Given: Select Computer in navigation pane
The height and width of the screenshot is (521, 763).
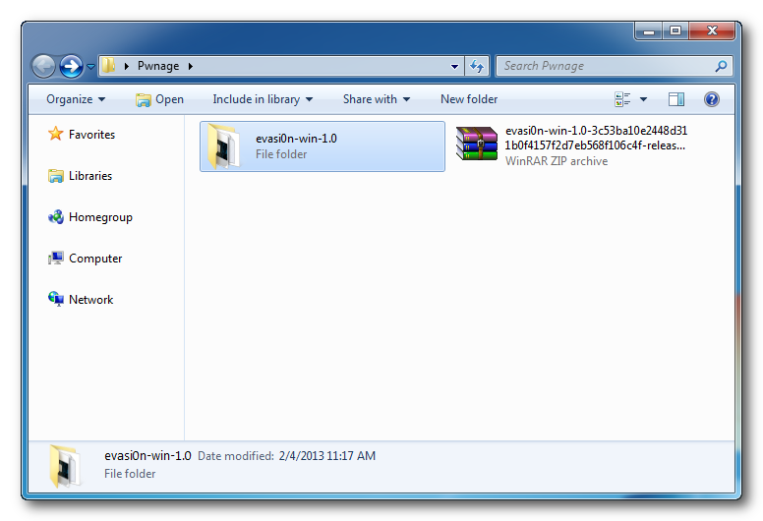Looking at the screenshot, I should [x=95, y=259].
